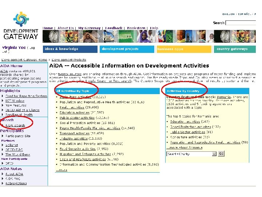Click the Development Gateway logo
The image size is (262, 197).
(21, 26)
